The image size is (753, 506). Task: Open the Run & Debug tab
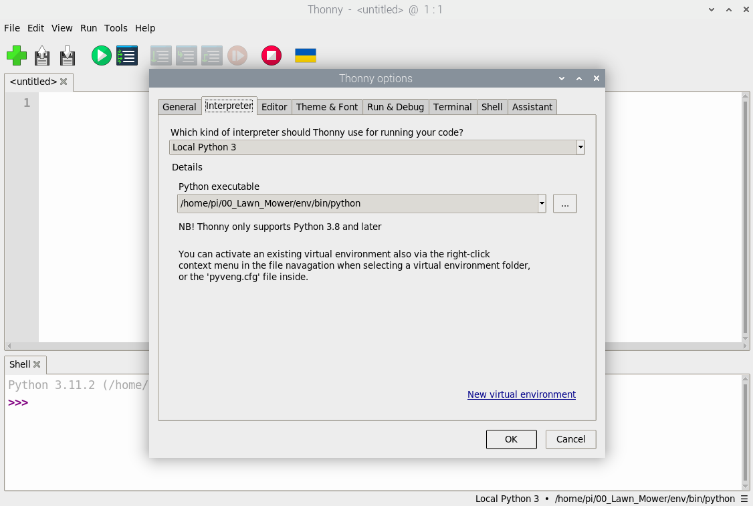pyautogui.click(x=395, y=106)
